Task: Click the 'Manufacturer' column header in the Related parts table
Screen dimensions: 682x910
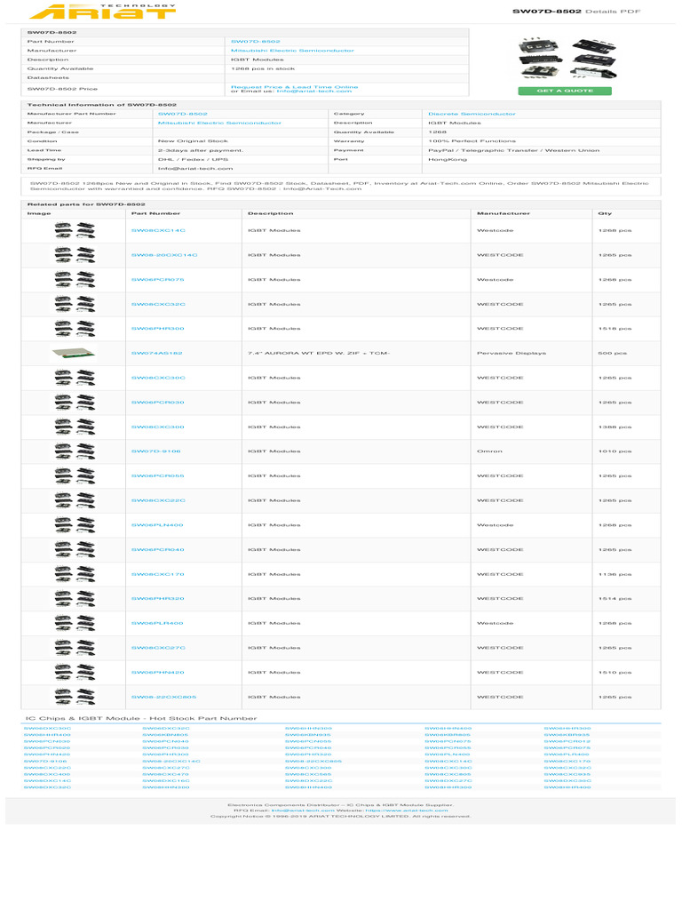Action: pyautogui.click(x=504, y=213)
